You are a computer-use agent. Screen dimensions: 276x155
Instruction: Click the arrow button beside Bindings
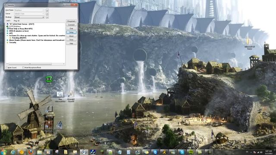47,17
